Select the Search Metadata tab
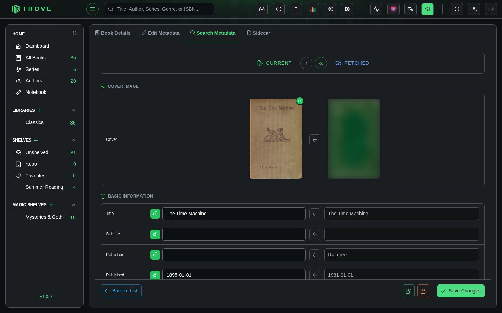Screen dimensions: 502x313 point(213,33)
